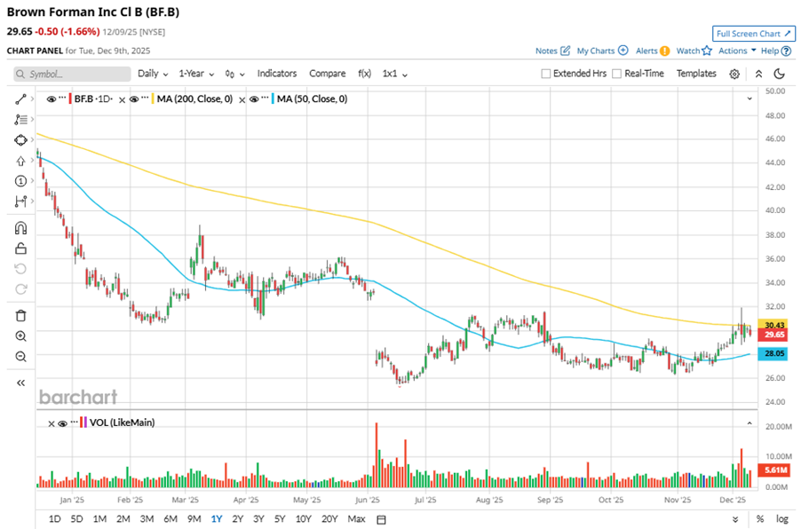Screen dimensions: 801x529
Task: Toggle the magnet snap mode
Action: click(x=20, y=228)
